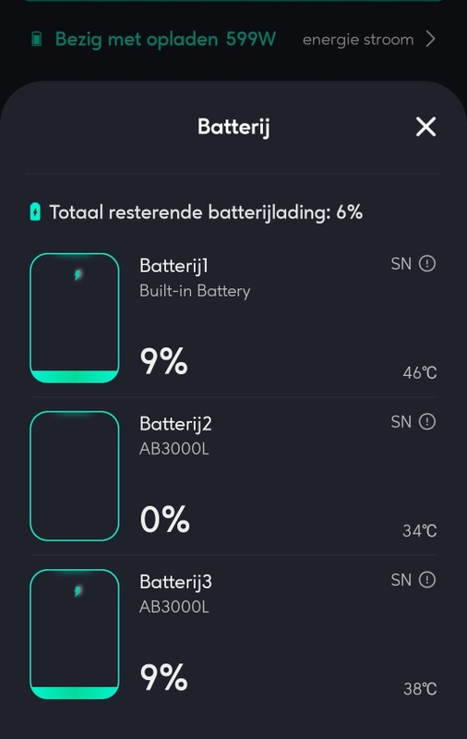Tap Bezig met opladen 599W status
This screenshot has height=739, width=467.
coord(165,39)
